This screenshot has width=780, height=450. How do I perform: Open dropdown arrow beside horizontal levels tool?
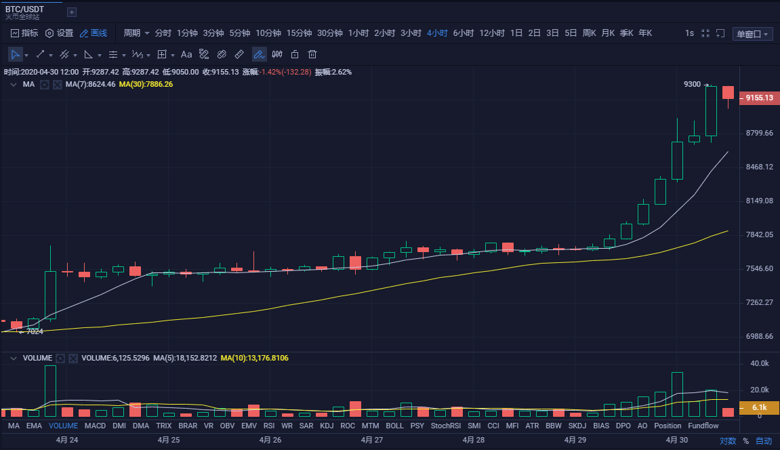(124, 55)
